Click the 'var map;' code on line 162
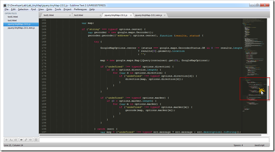 point(87,23)
